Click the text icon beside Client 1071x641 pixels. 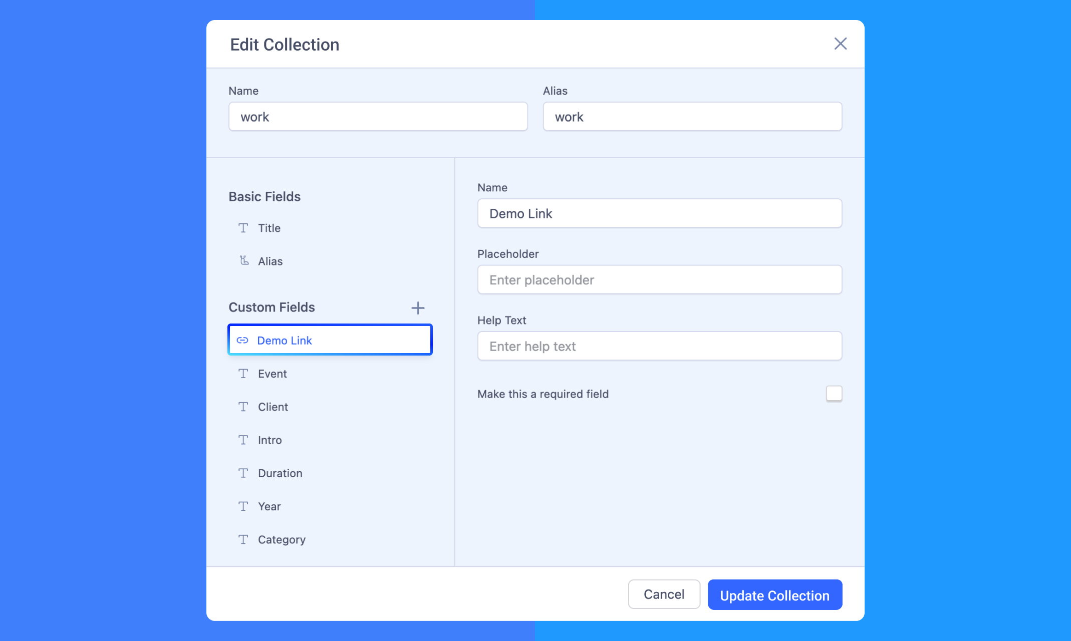tap(243, 407)
